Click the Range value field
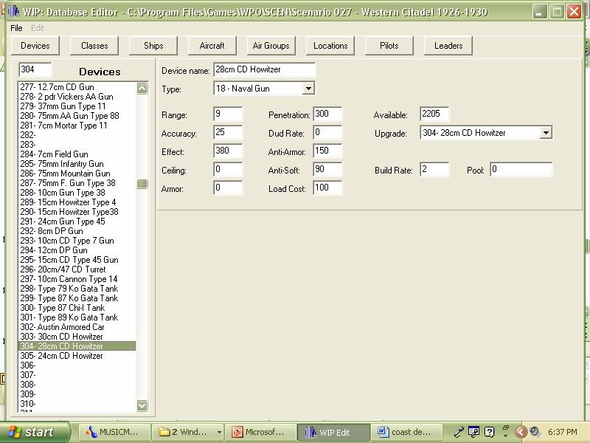 tap(228, 114)
